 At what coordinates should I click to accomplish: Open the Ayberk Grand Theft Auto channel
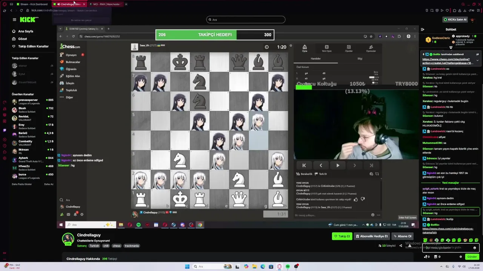[33, 159]
